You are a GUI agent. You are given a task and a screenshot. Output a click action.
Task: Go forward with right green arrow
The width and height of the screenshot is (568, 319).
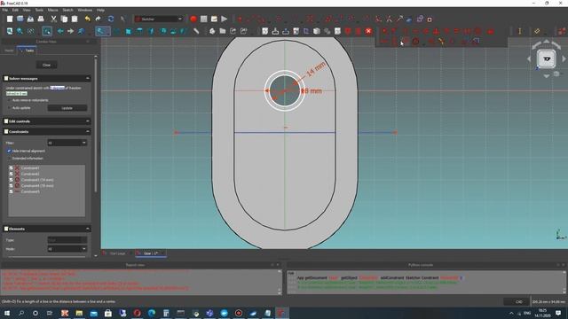(x=70, y=31)
